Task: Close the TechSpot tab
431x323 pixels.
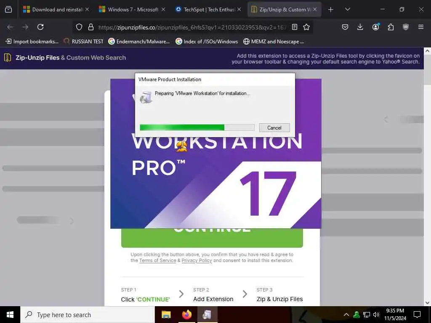Action: [239, 9]
